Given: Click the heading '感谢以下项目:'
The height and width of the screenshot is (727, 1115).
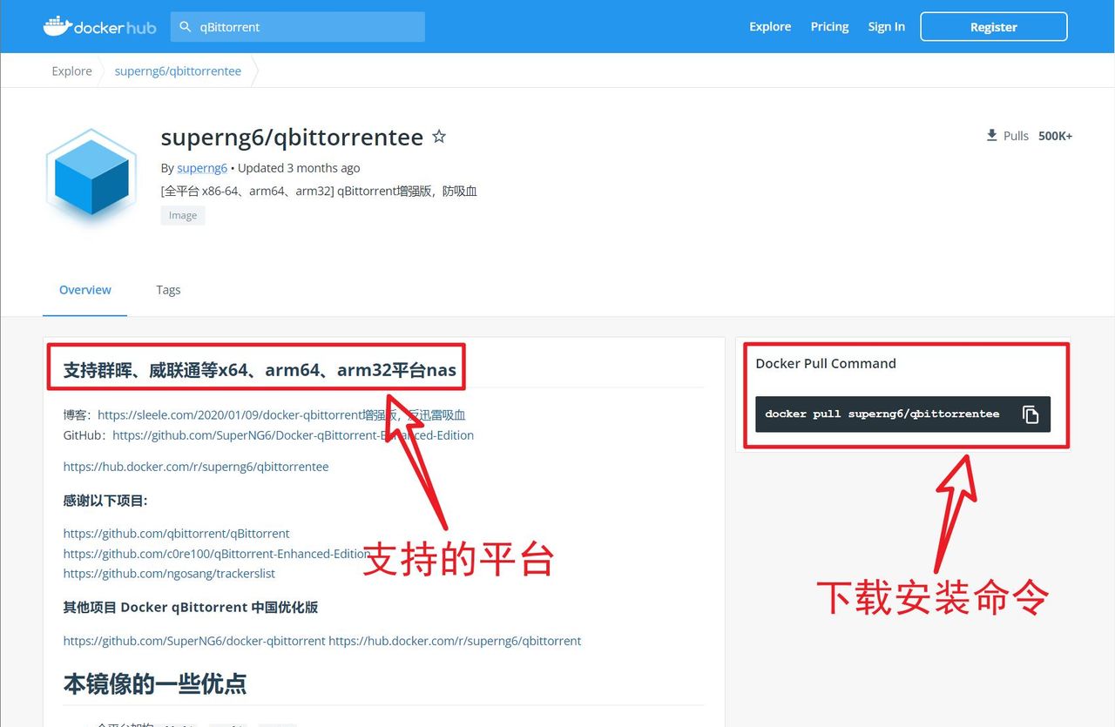Looking at the screenshot, I should (105, 501).
